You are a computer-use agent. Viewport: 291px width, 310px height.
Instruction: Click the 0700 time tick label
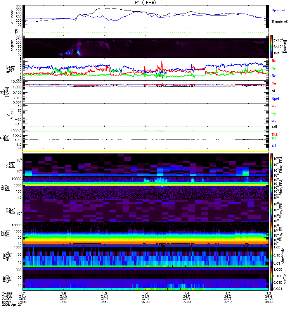(x=145, y=302)
